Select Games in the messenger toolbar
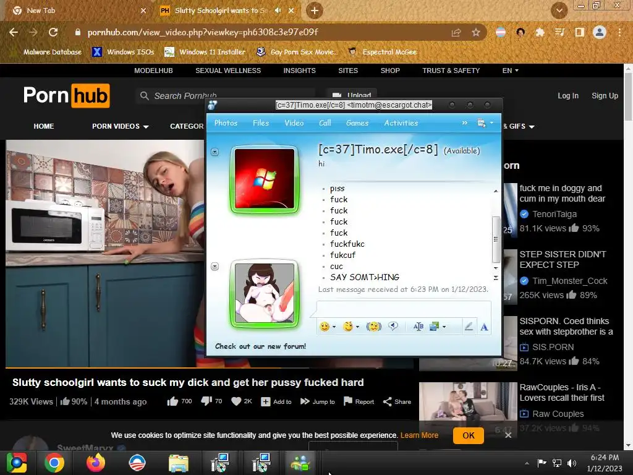 click(357, 123)
